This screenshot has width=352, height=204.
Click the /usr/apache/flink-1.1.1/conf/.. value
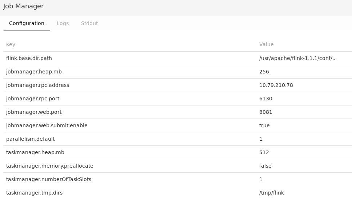(x=297, y=58)
